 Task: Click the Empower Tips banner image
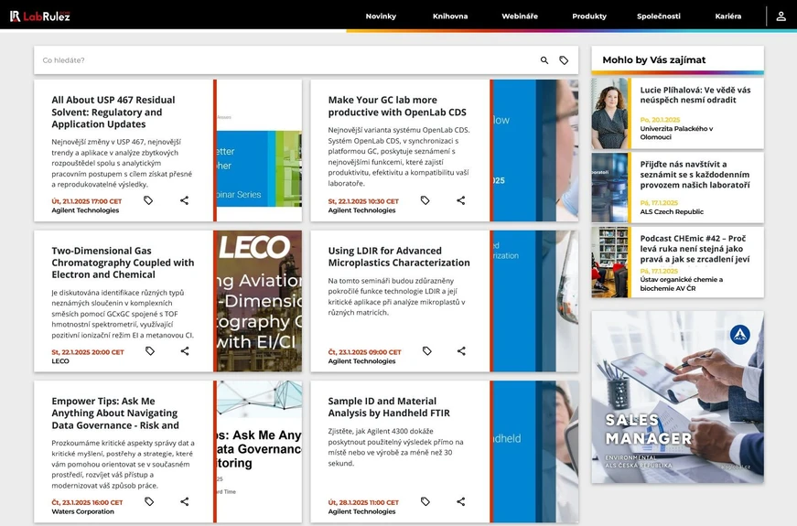259,451
